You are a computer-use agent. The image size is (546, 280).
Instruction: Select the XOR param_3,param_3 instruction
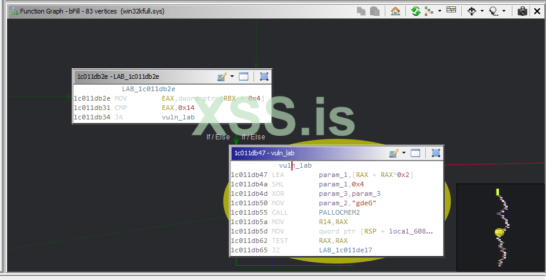[x=337, y=194]
